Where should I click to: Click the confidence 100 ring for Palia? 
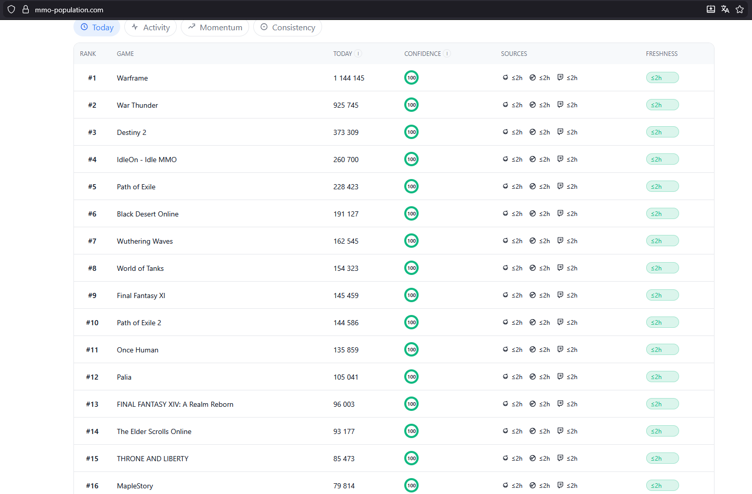pyautogui.click(x=411, y=377)
